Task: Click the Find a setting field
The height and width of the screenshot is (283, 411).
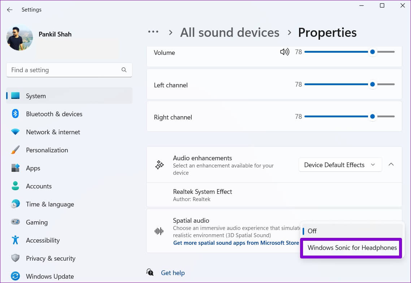Action: tap(69, 70)
